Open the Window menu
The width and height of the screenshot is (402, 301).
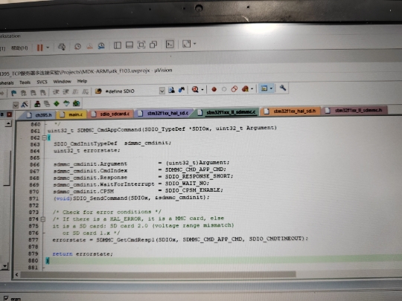(62, 82)
